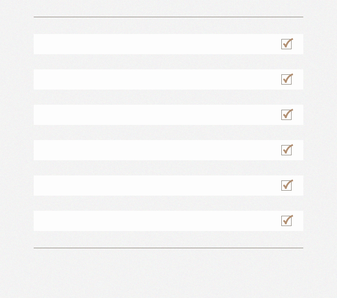Uncheck the last row's checkbox
The image size is (337, 298).
click(286, 221)
